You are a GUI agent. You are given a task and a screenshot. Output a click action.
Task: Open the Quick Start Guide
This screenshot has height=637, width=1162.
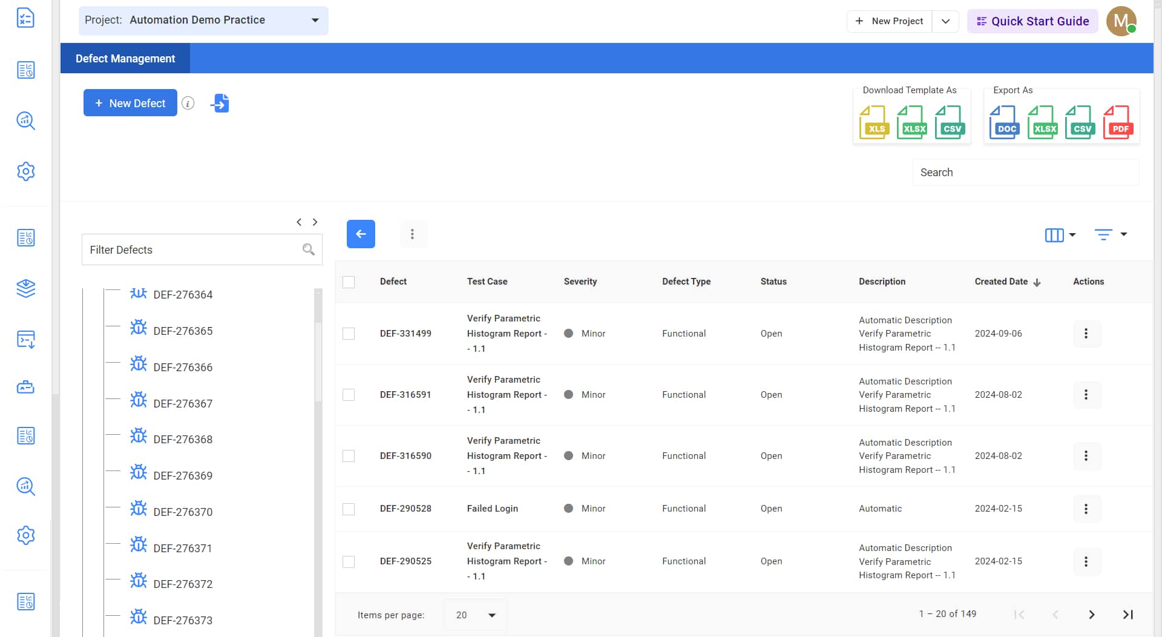click(1032, 21)
